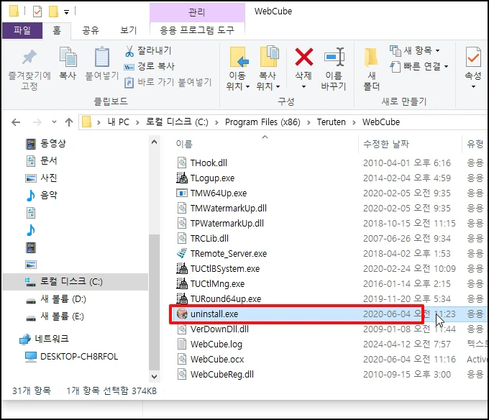This screenshot has height=420, width=489.
Task: Open 네트워크 in navigation pane
Action: [44, 339]
